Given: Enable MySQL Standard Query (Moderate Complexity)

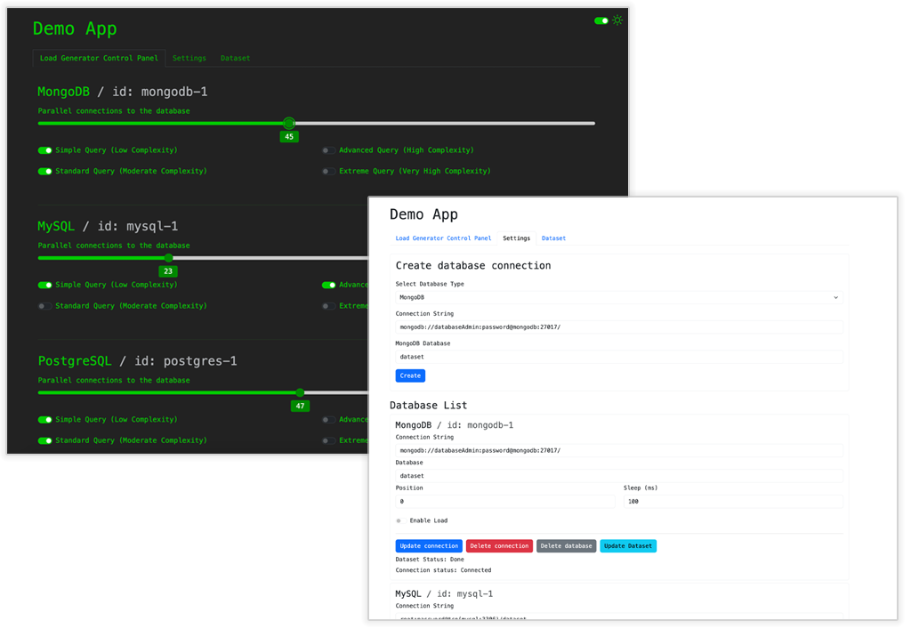Looking at the screenshot, I should point(44,306).
